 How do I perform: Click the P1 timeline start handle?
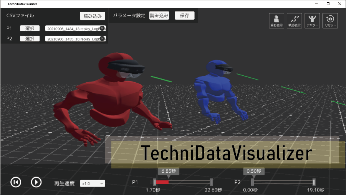(155, 182)
